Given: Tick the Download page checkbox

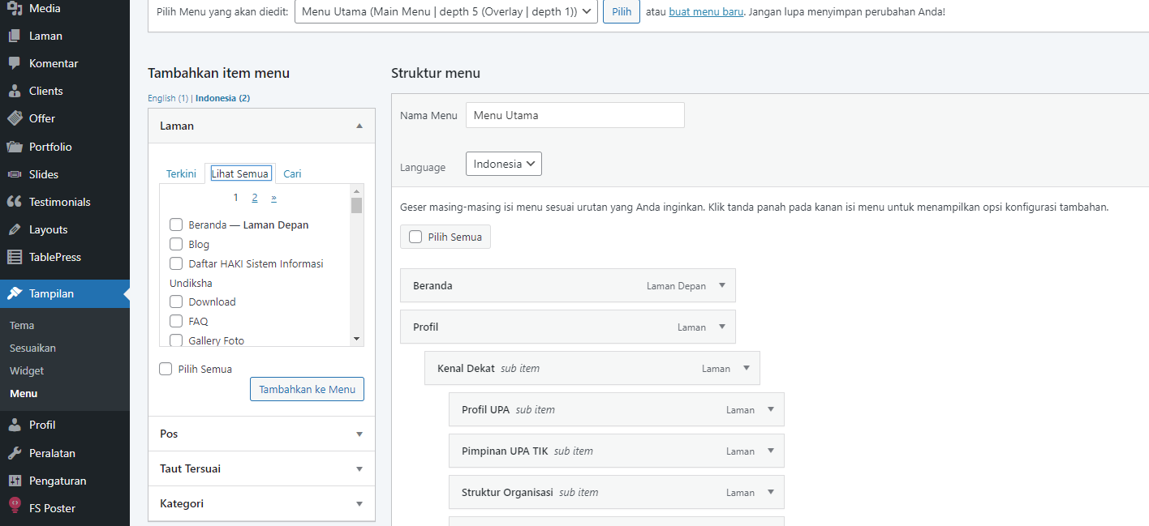Looking at the screenshot, I should [176, 301].
